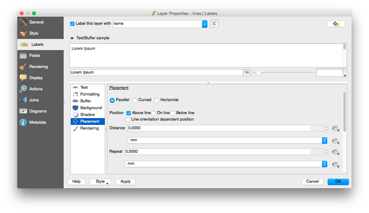Toggle 'Label this layer with' checkbox
This screenshot has width=369, height=213.
72,24
